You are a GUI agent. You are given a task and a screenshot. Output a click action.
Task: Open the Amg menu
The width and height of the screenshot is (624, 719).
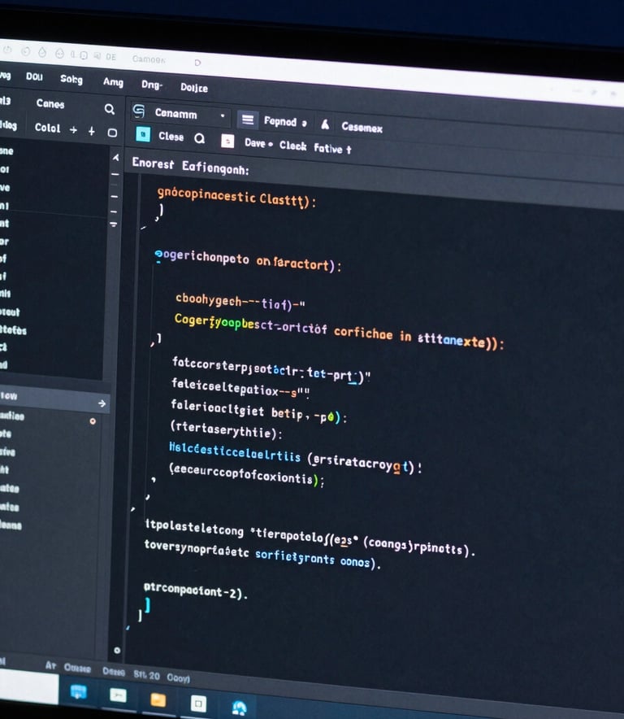(113, 82)
